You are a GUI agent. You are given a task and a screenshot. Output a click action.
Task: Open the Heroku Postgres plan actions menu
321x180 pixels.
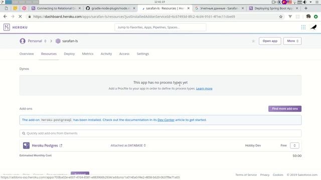click(x=294, y=145)
